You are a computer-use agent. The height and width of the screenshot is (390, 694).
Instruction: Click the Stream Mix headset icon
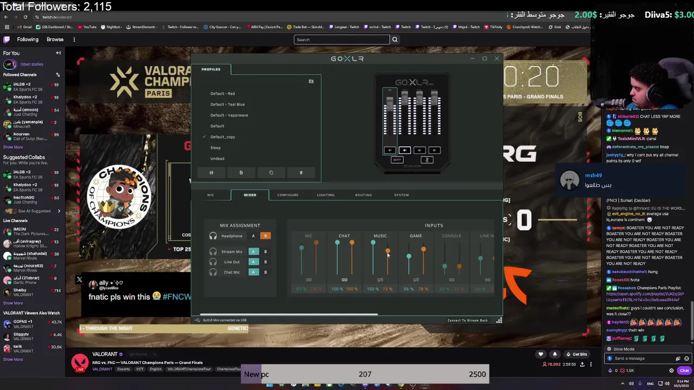pos(213,252)
